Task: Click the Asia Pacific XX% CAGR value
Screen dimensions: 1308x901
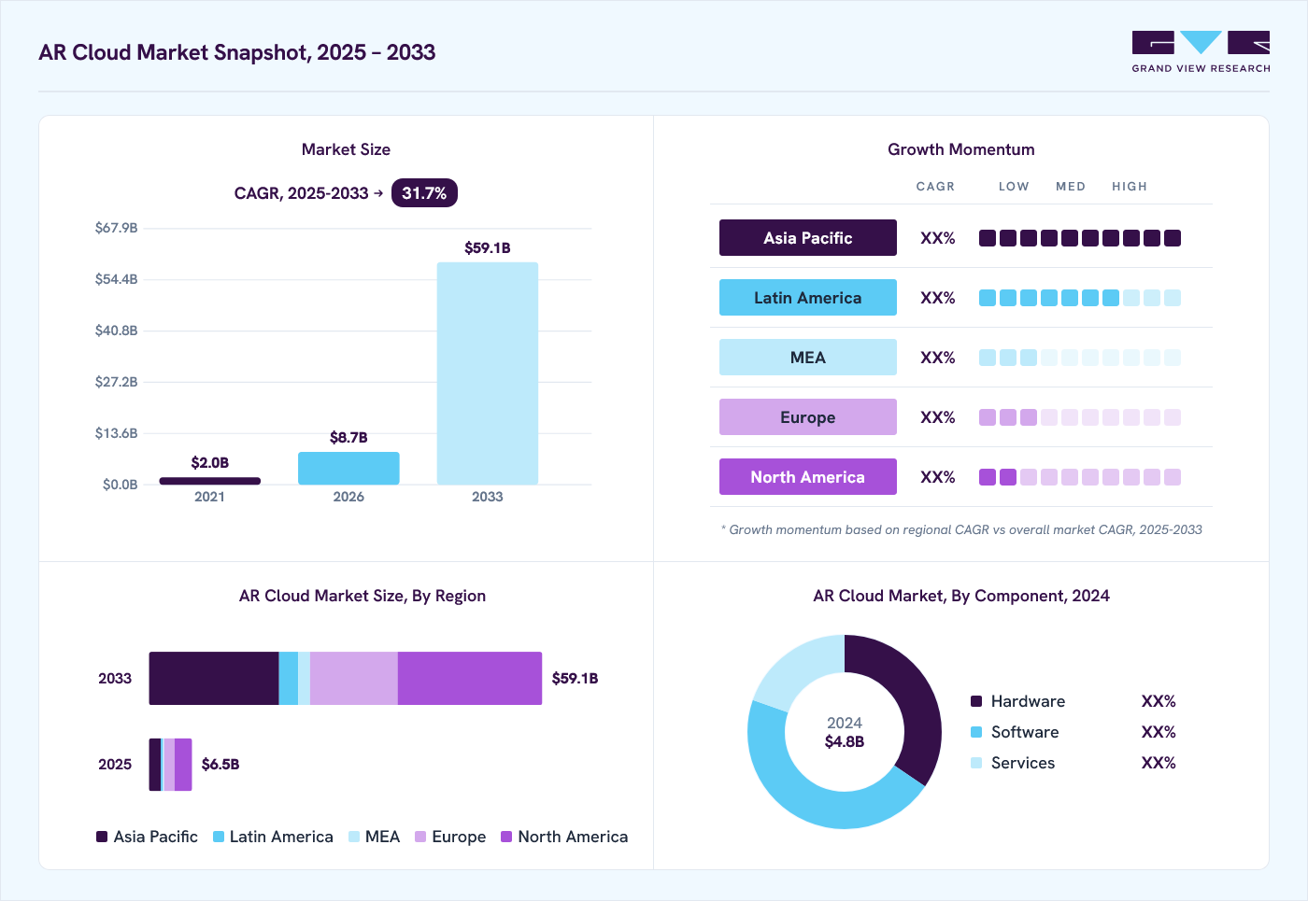Action: (938, 238)
